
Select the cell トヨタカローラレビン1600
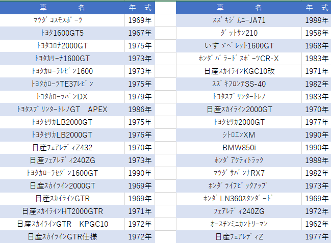point(62,71)
